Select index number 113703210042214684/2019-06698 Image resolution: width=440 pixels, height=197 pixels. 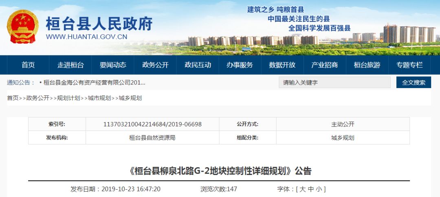click(x=152, y=124)
